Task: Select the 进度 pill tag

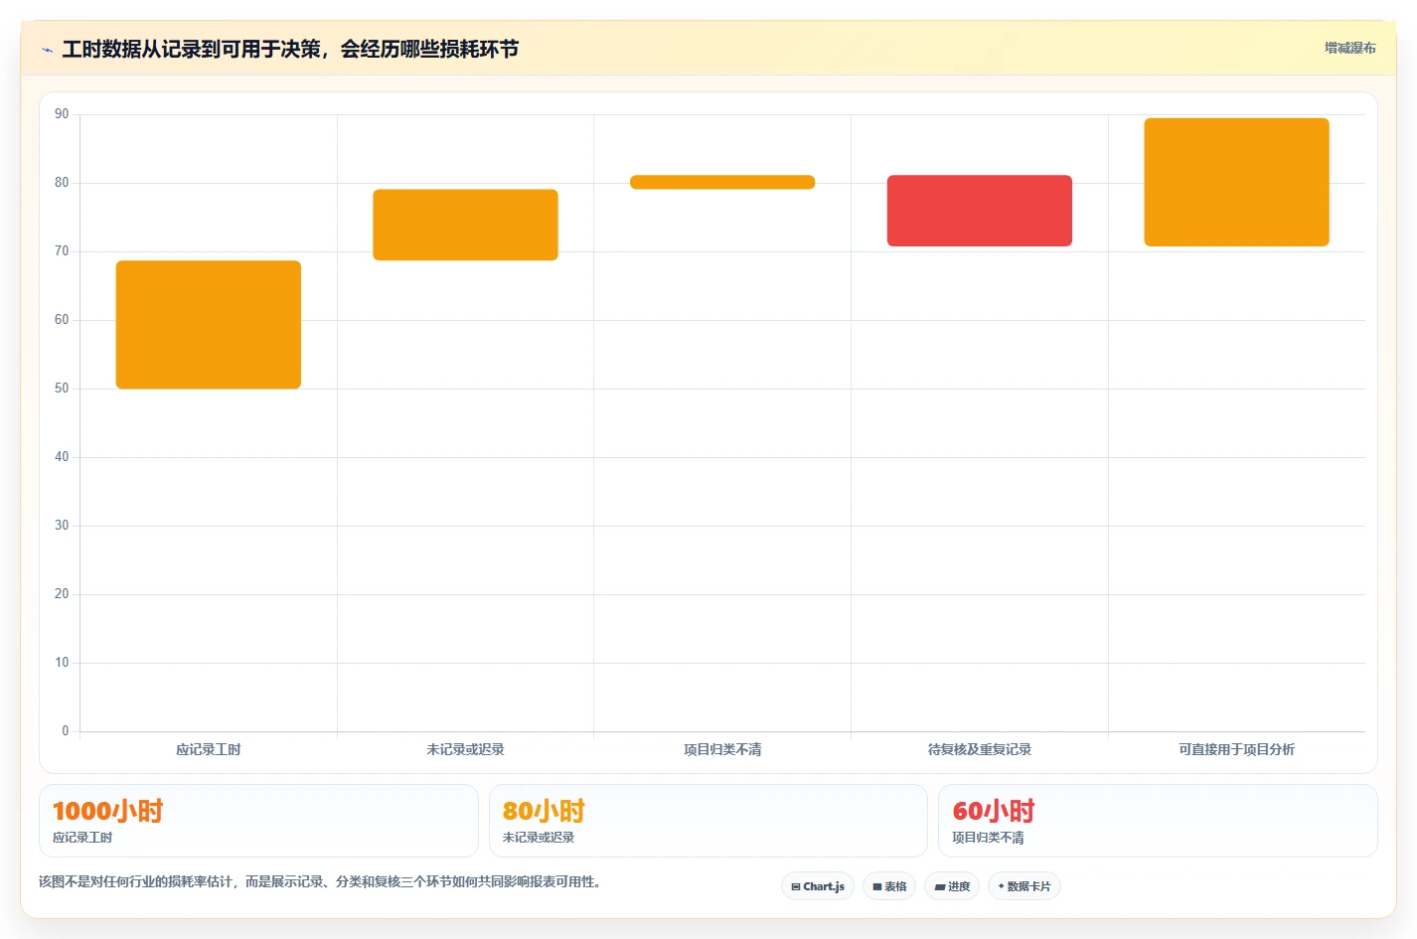Action: coord(952,886)
